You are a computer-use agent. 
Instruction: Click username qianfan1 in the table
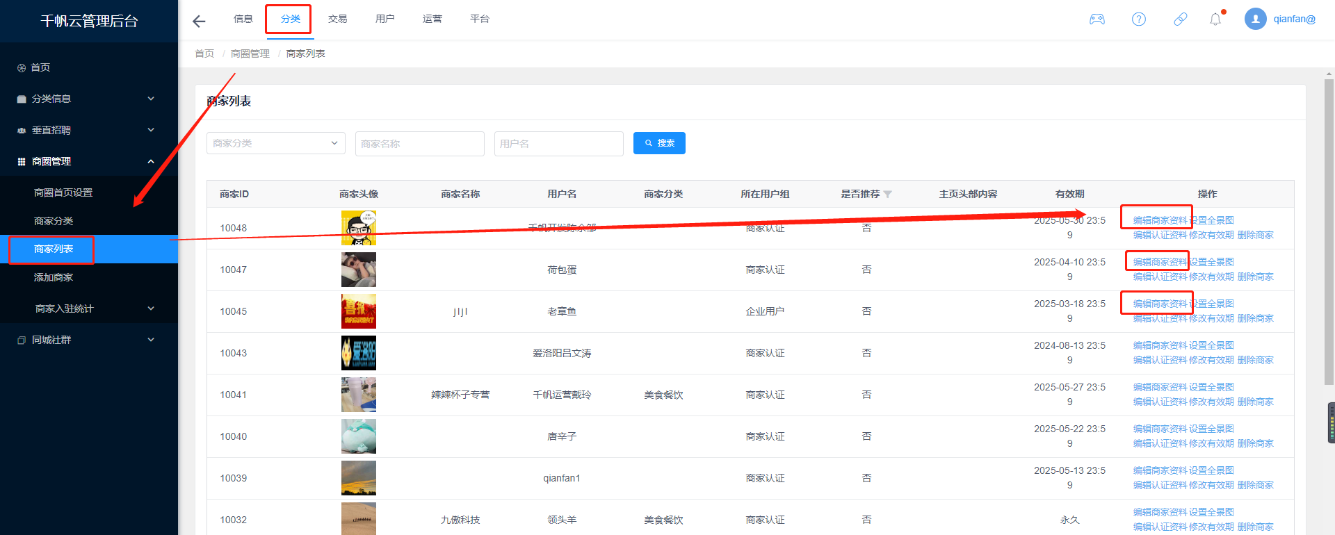(562, 478)
